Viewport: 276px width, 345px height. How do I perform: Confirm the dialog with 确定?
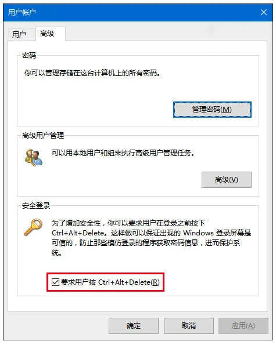(134, 326)
